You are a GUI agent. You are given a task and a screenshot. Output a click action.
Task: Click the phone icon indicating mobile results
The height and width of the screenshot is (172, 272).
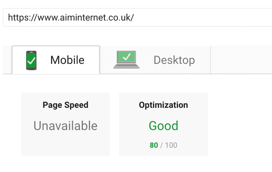click(x=31, y=60)
